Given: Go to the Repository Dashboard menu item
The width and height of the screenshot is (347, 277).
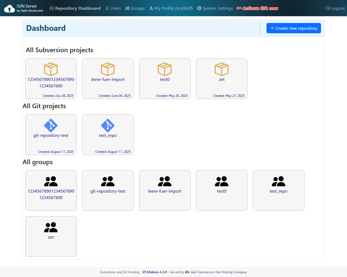Looking at the screenshot, I should [75, 8].
